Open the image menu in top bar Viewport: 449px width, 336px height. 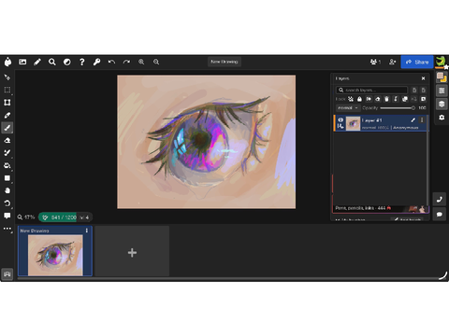22,62
